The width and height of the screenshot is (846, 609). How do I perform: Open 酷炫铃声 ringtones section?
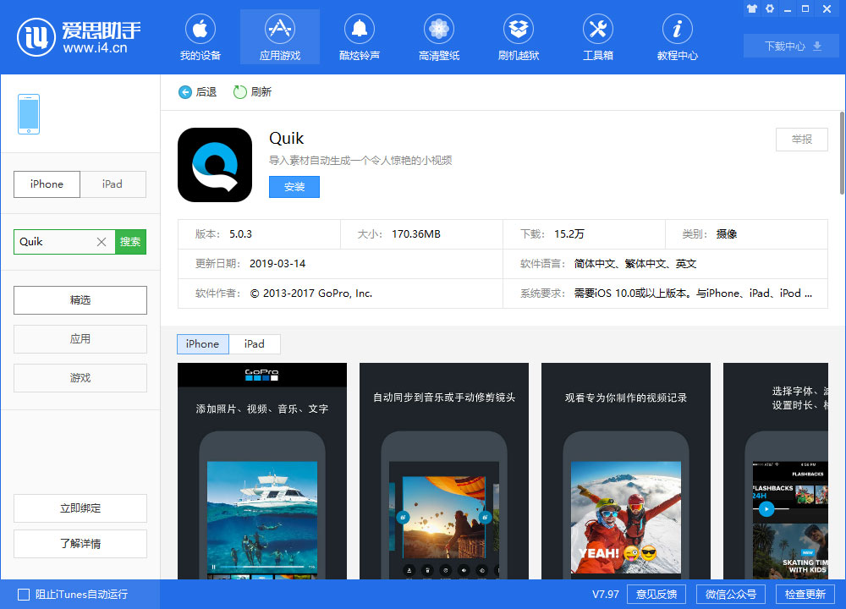click(x=360, y=37)
